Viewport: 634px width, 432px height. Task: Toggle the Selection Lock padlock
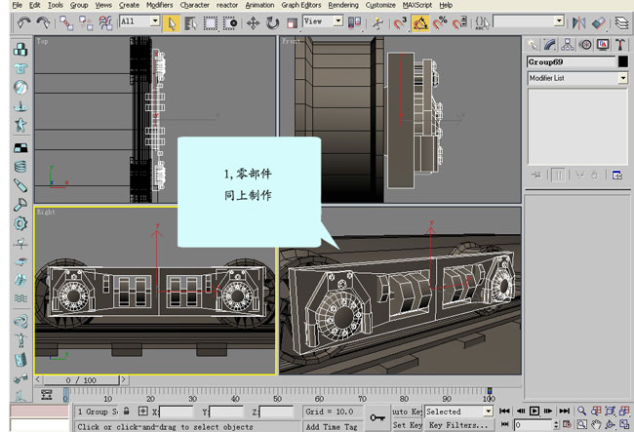[127, 412]
